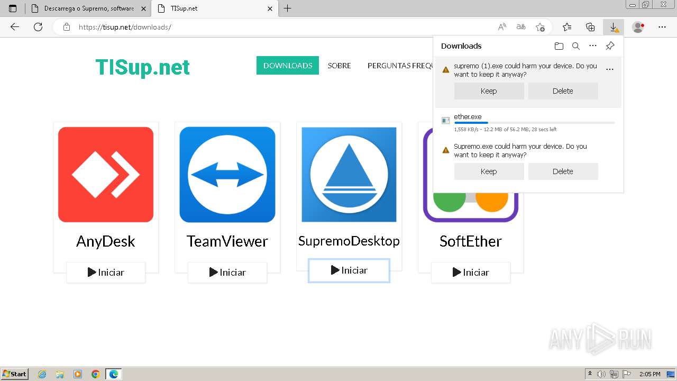The image size is (677, 381).
Task: Click the AnyDesk title text
Action: pos(106,241)
